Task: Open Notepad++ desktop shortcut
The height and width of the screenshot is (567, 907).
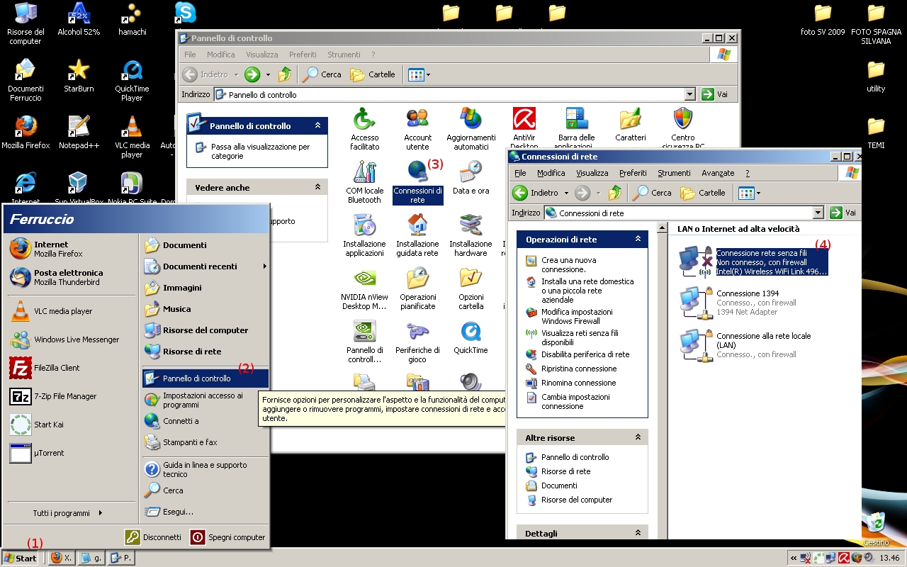Action: (79, 131)
